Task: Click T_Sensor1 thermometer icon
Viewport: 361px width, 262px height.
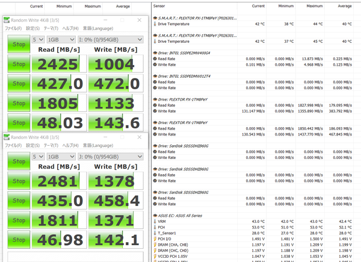Action: click(155, 233)
